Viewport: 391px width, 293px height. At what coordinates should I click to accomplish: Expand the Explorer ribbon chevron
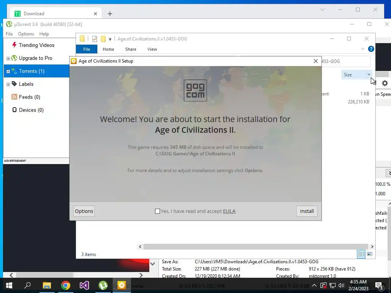click(x=363, y=49)
